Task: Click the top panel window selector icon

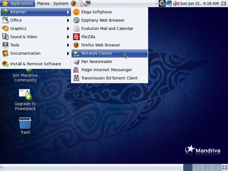Action: pyautogui.click(x=224, y=3)
